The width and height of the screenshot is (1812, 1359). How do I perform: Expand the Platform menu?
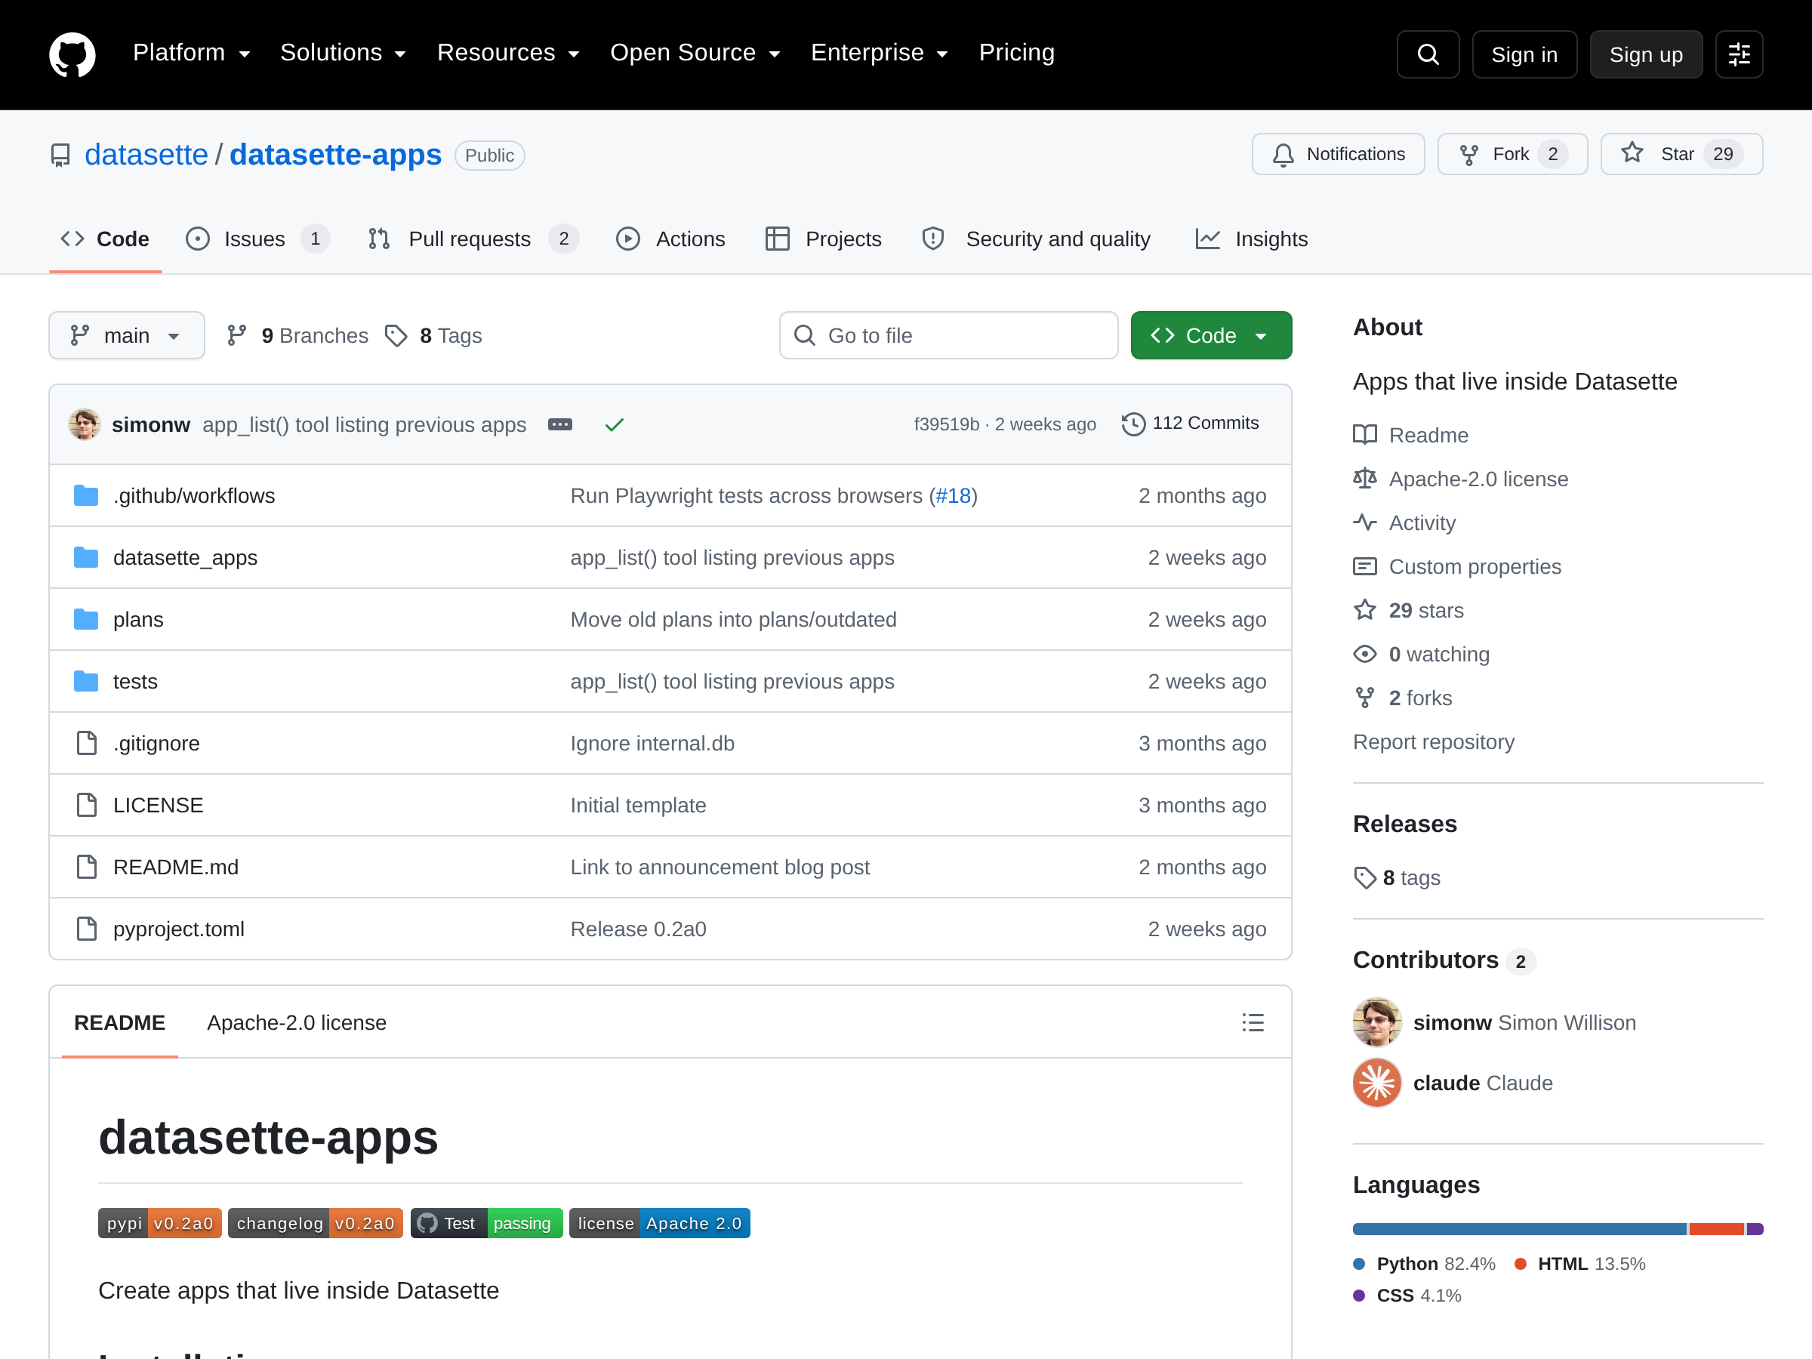tap(192, 54)
